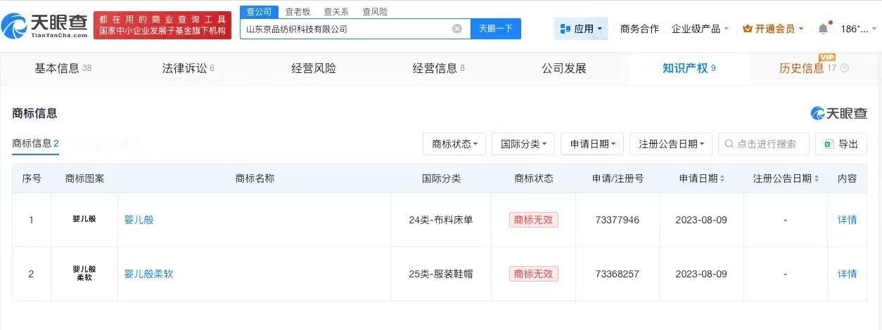Open notifications bell icon
The image size is (882, 330).
[823, 29]
